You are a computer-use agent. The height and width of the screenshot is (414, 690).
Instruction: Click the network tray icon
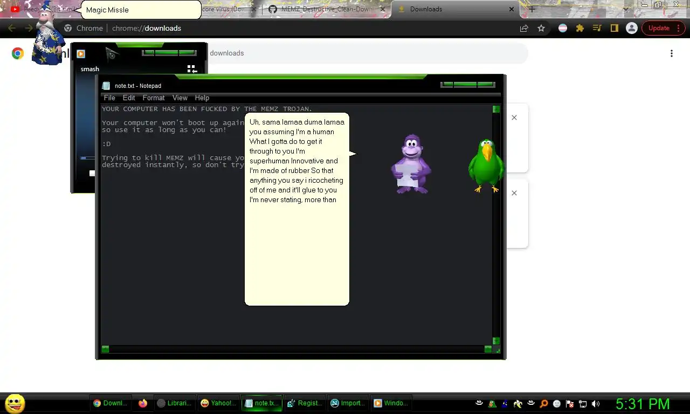tap(583, 404)
